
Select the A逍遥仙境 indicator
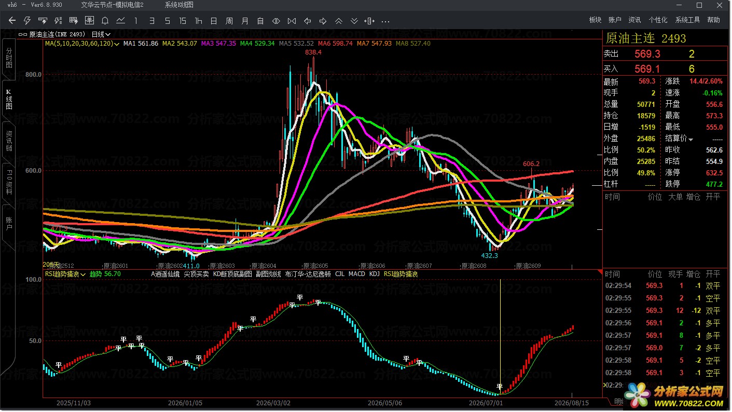pos(165,274)
